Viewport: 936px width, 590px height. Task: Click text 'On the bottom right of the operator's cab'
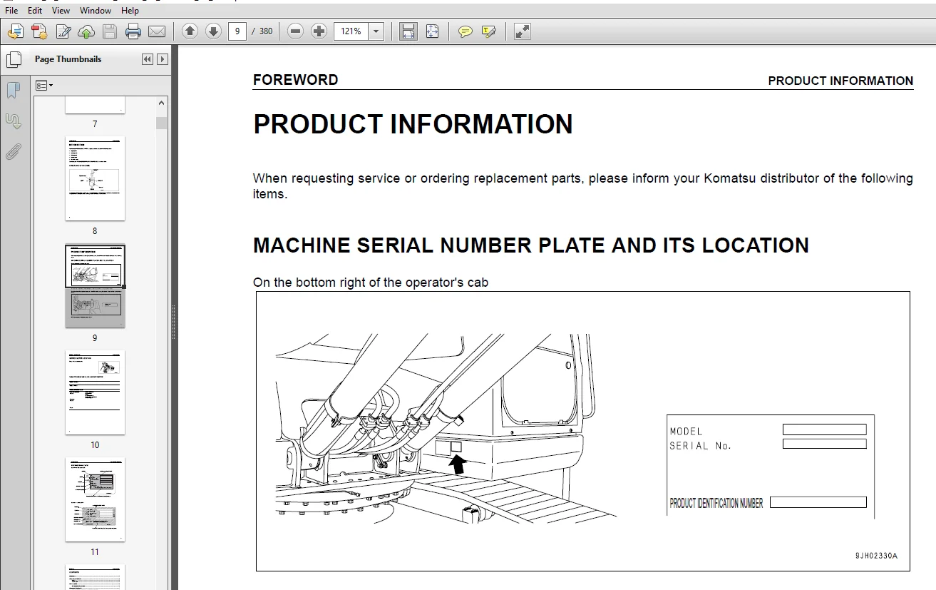(x=371, y=283)
